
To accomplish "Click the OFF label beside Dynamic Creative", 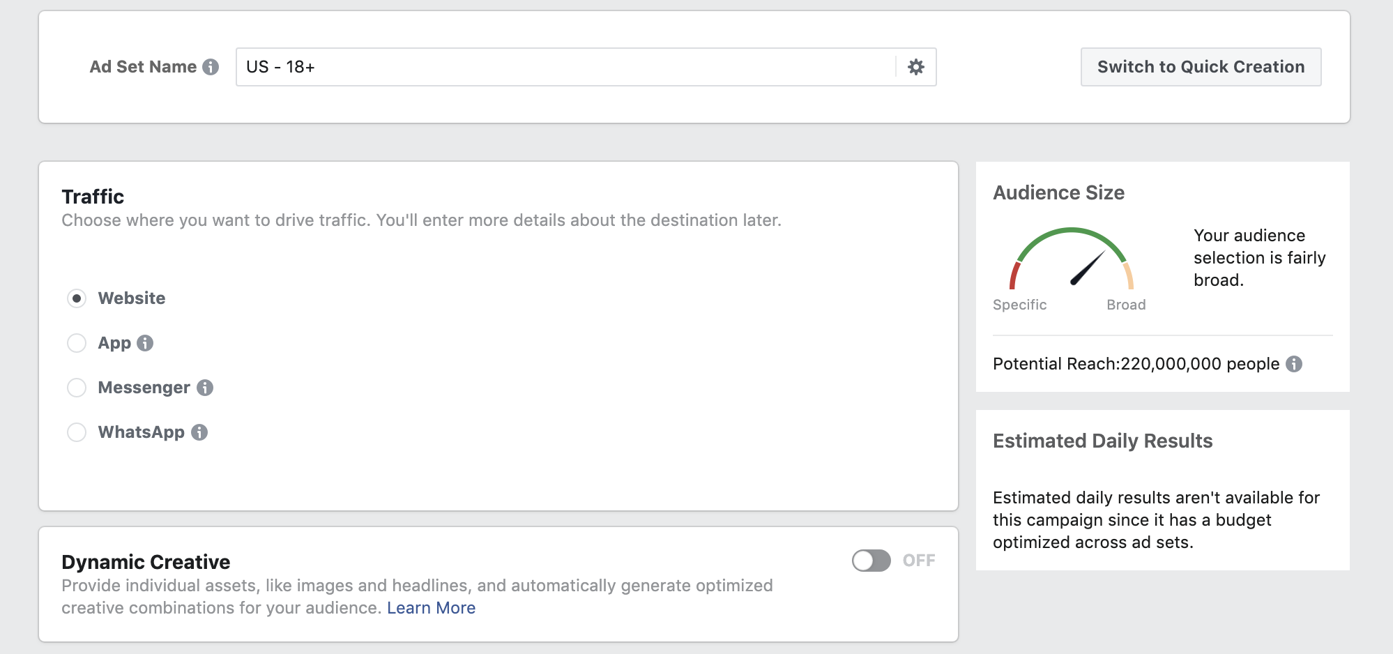I will pos(919,561).
